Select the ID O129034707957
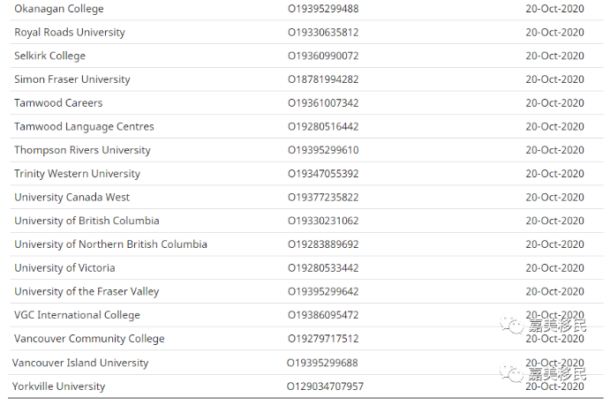Screen dimensions: 610x405 325,386
